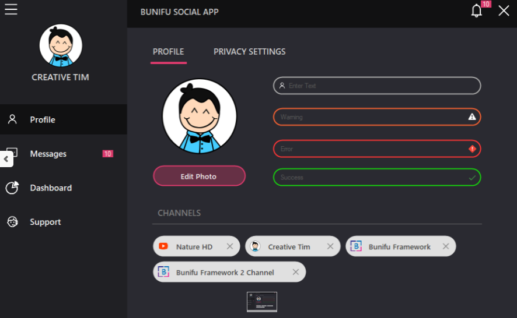
Task: Click the green success checkmark icon
Action: pos(472,178)
